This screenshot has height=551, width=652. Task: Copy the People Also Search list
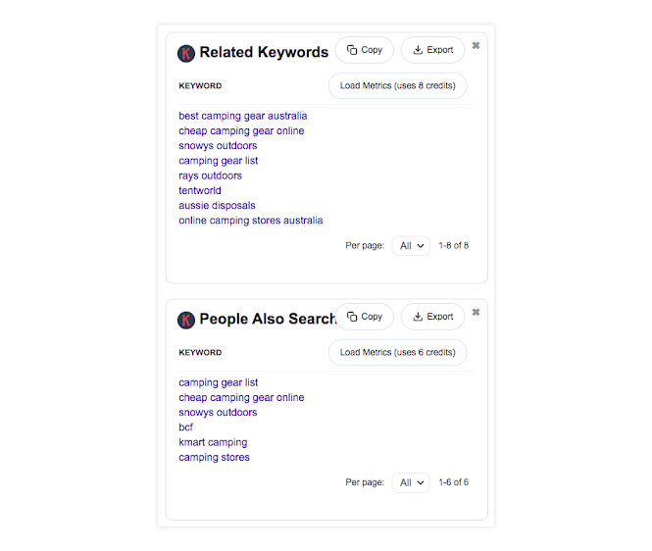click(365, 317)
